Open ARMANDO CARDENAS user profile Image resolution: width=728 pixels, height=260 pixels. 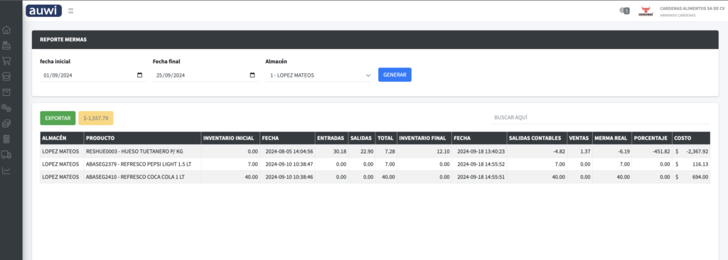(678, 16)
